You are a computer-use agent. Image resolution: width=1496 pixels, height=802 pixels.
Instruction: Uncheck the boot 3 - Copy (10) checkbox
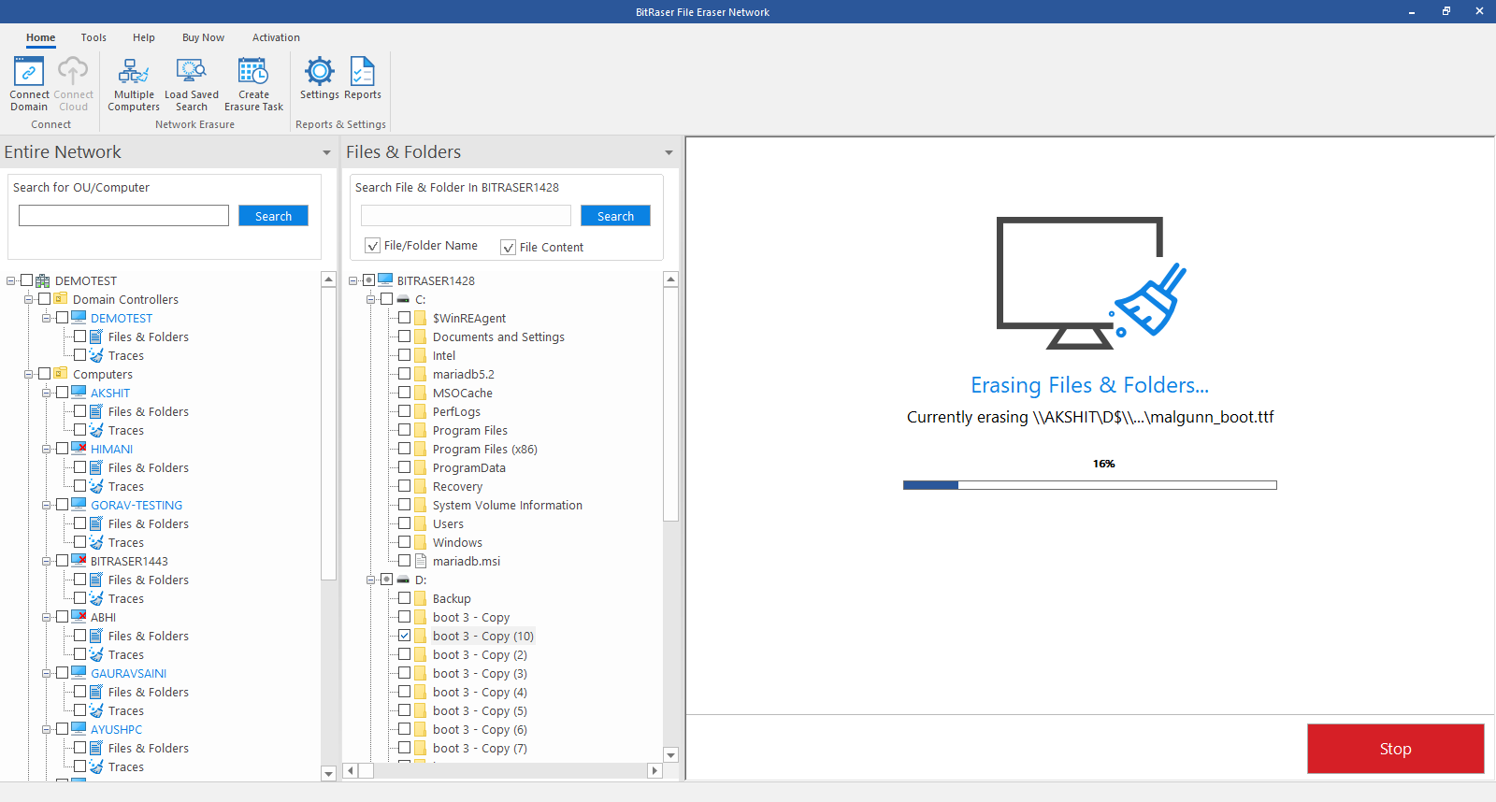click(x=405, y=636)
